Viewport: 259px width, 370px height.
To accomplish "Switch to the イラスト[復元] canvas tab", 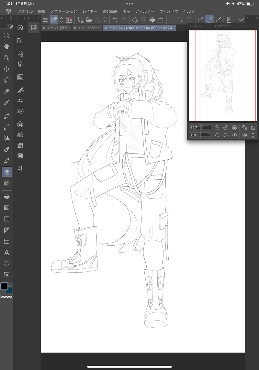I will coord(56,28).
